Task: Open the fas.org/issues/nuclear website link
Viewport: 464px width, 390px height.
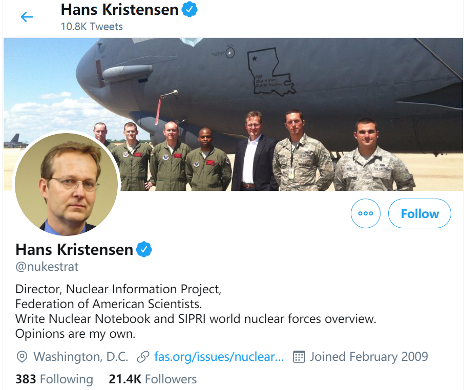Action: pyautogui.click(x=219, y=356)
